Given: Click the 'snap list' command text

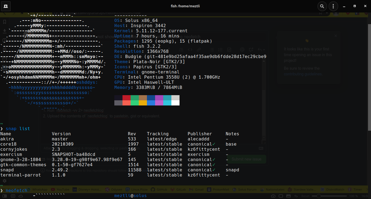Looking at the screenshot, I should click(18, 129).
